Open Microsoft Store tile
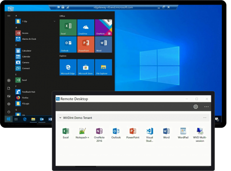This screenshot has width=231, height=171. 86,67
